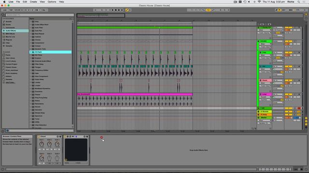Toggle Mixer section visibility button
Image resolution: width=309 pixels, height=173 pixels.
click(306, 124)
